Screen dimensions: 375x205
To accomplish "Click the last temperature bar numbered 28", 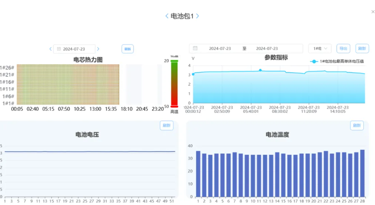I will coord(362,173).
